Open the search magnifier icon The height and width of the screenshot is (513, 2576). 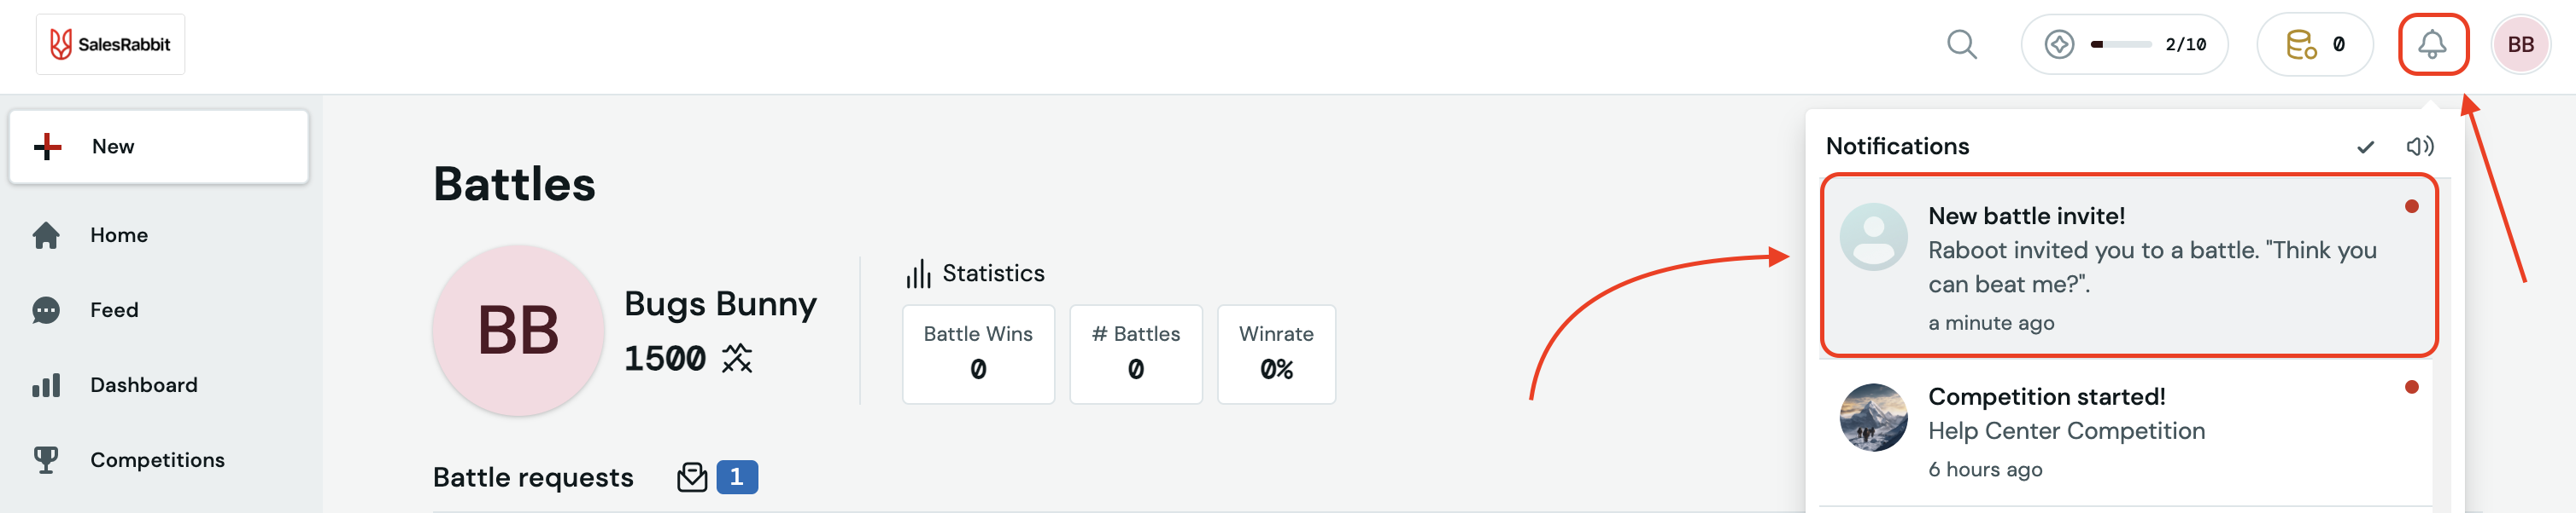(x=1961, y=45)
